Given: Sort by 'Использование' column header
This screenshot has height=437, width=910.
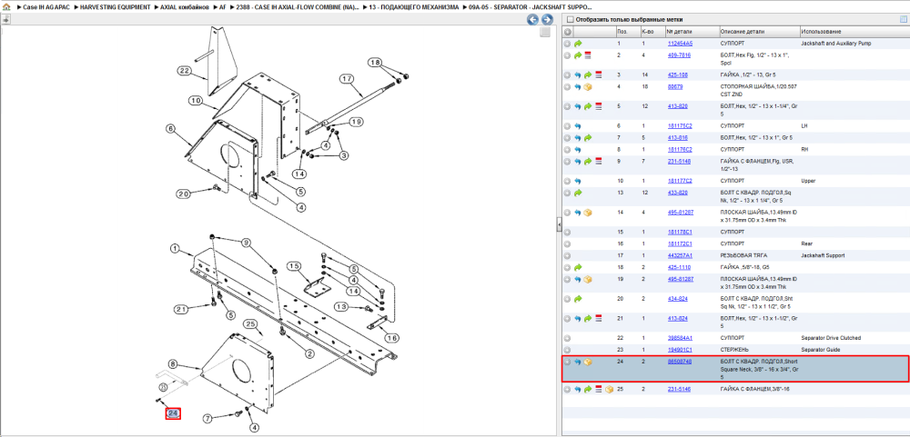Looking at the screenshot, I should (854, 31).
